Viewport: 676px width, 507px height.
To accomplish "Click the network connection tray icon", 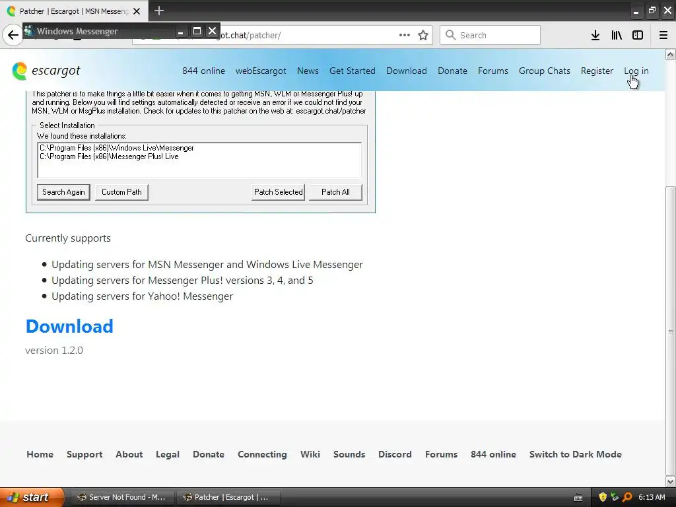I will pos(615,497).
